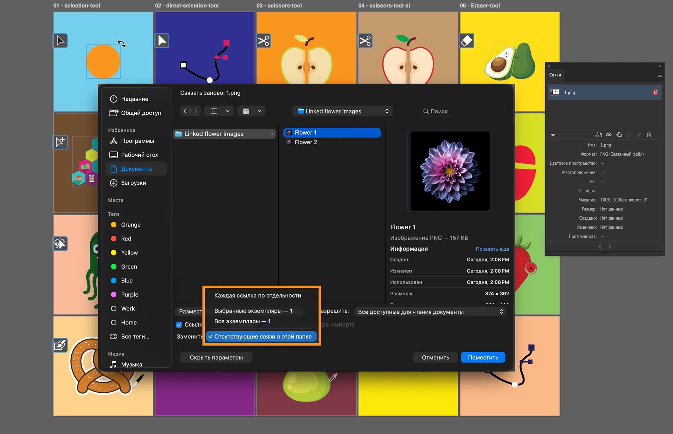Select the Work tag in the sidebar

pos(122,309)
